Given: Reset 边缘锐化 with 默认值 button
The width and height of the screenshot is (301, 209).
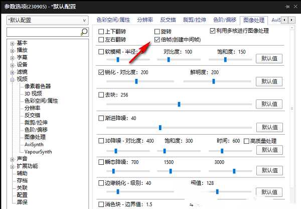Looking at the screenshot, I should (x=269, y=192).
